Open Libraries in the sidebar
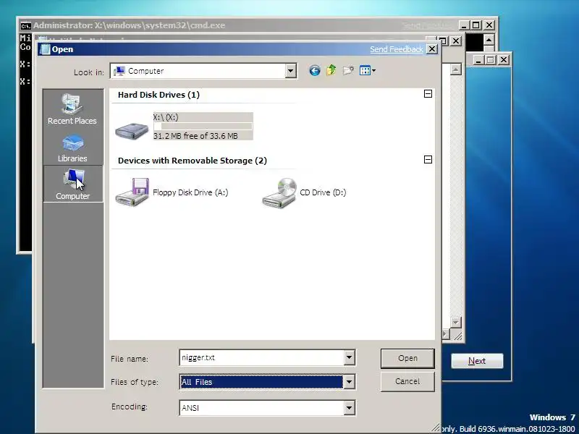Image resolution: width=579 pixels, height=434 pixels. pos(72,149)
